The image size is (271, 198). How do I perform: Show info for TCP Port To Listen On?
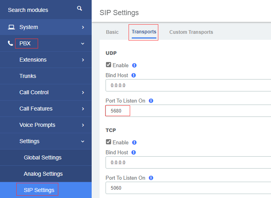(x=151, y=178)
